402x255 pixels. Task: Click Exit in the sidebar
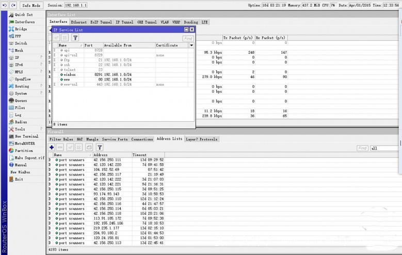pyautogui.click(x=19, y=179)
